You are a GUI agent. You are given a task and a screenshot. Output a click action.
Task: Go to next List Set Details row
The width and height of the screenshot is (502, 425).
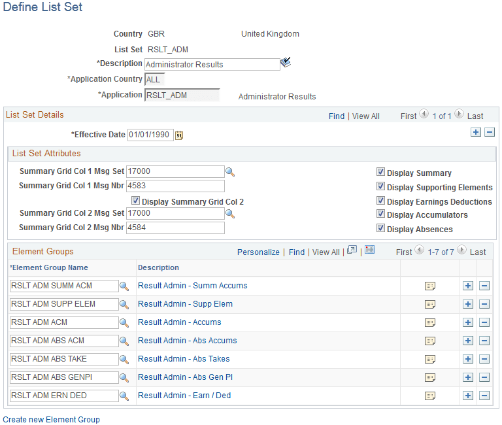tap(459, 114)
